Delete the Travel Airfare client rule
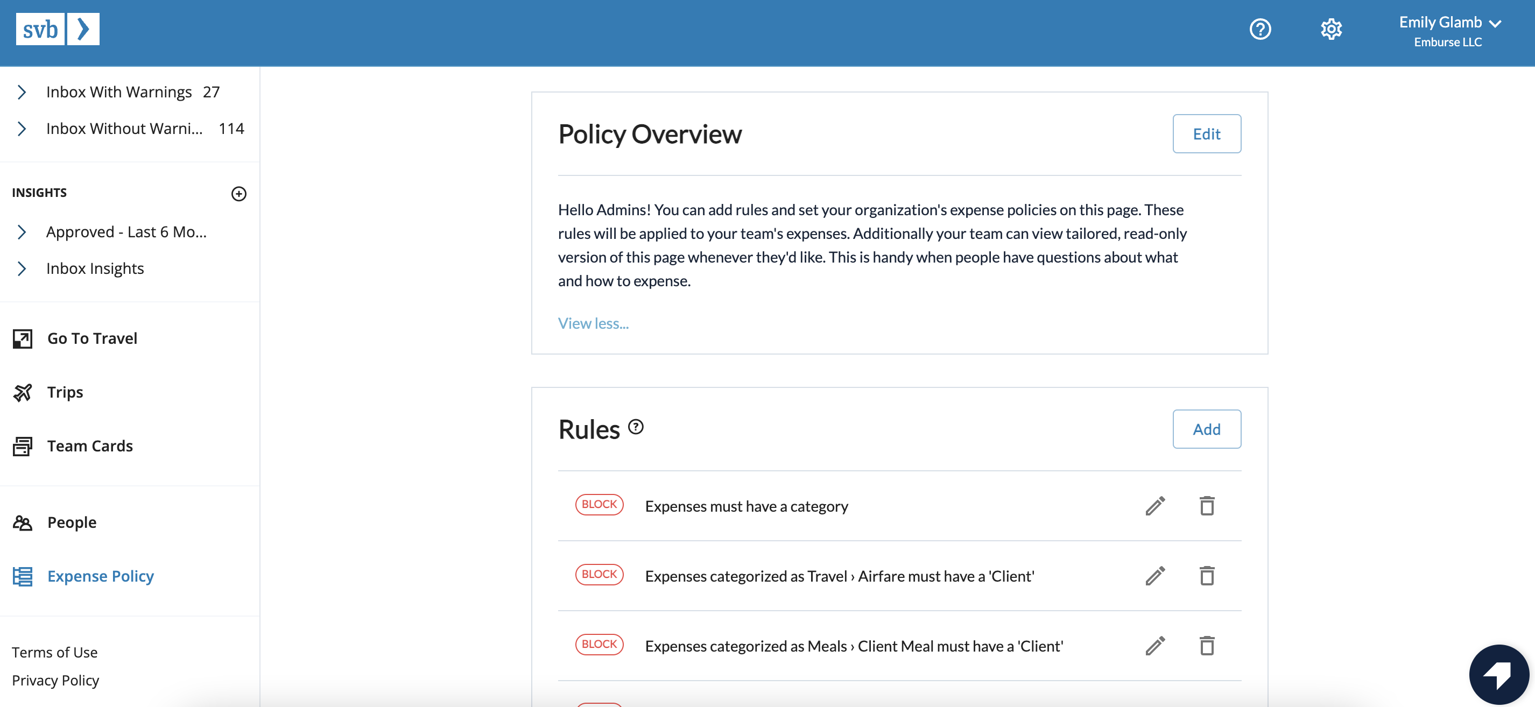The image size is (1535, 707). click(1208, 575)
